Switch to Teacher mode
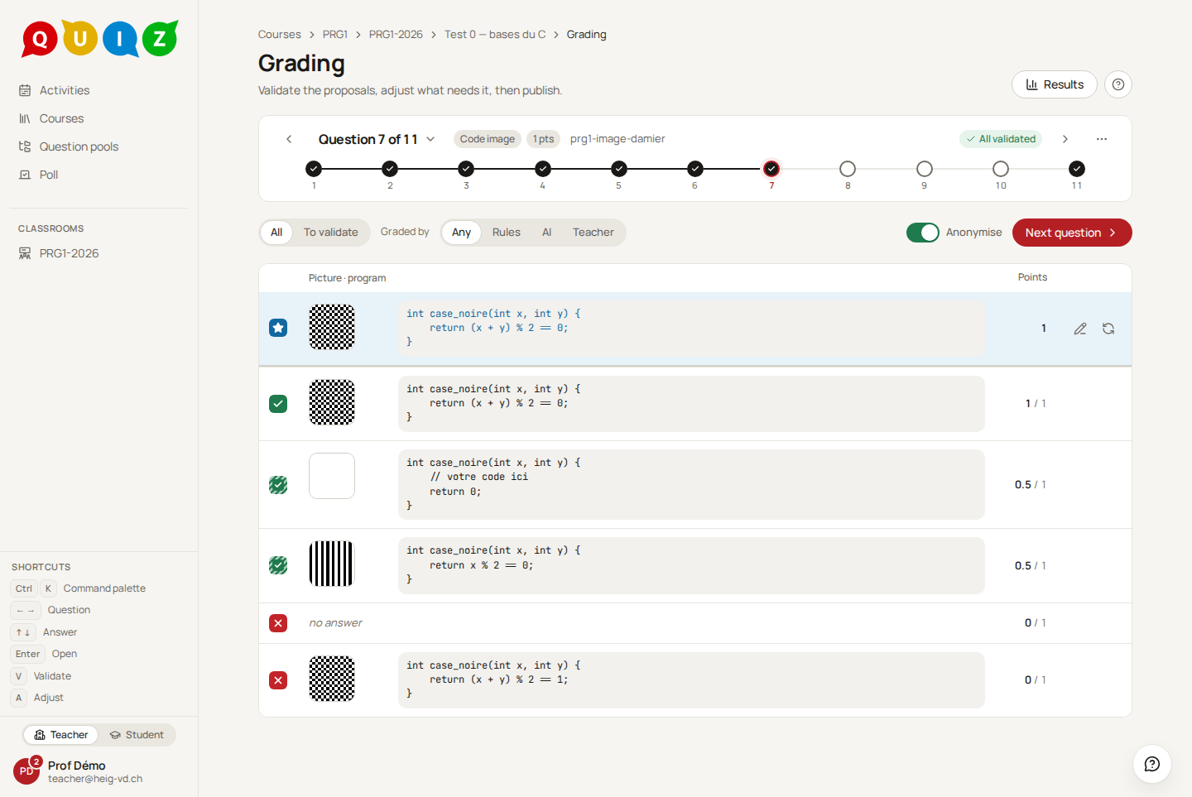The image size is (1192, 797). 61,735
